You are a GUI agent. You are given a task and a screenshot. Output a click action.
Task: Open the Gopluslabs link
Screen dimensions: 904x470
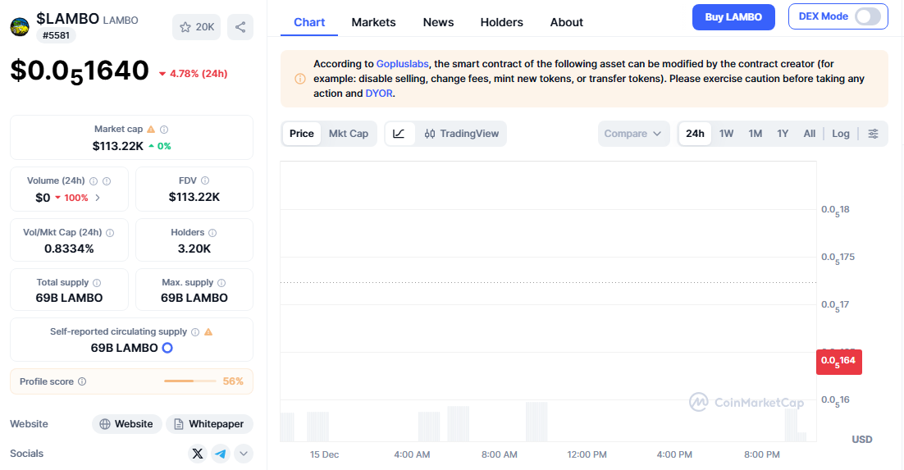[x=403, y=64]
